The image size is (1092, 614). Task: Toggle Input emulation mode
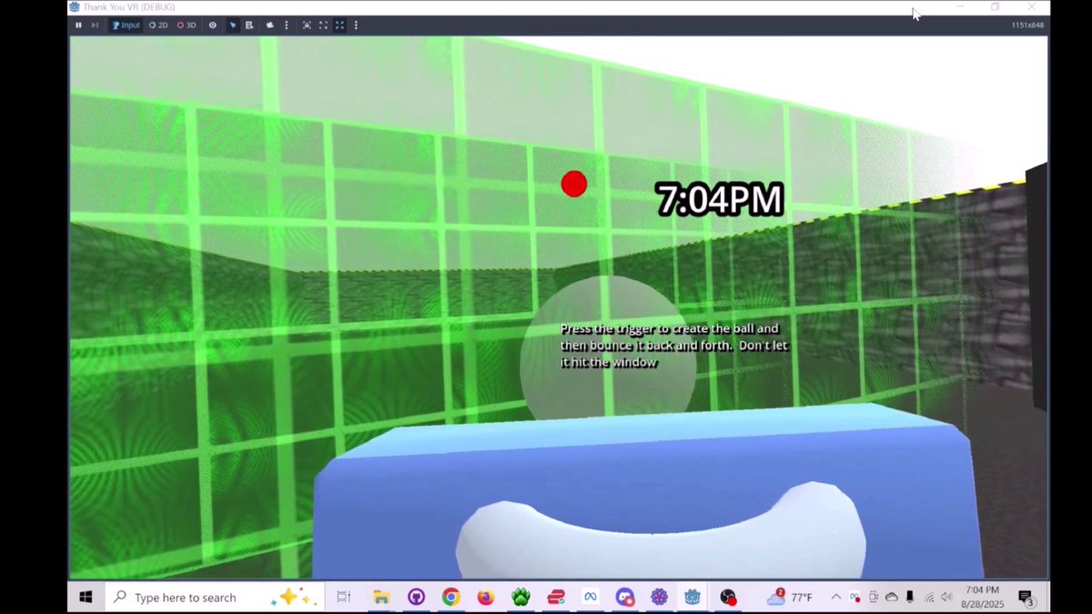tap(126, 25)
